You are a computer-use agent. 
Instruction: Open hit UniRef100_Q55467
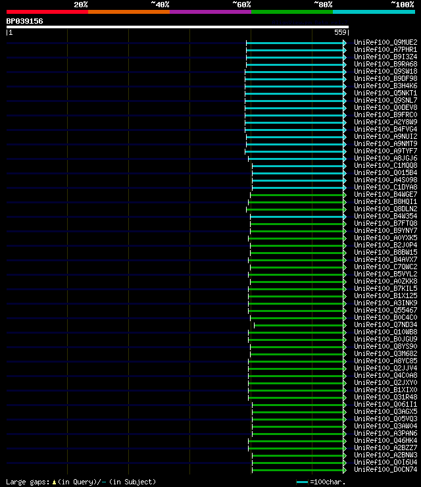click(385, 310)
